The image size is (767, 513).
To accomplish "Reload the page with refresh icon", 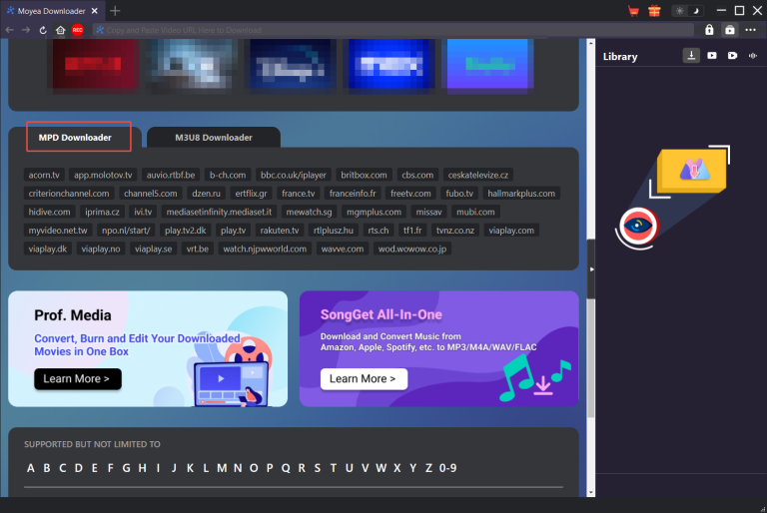I will [43, 30].
